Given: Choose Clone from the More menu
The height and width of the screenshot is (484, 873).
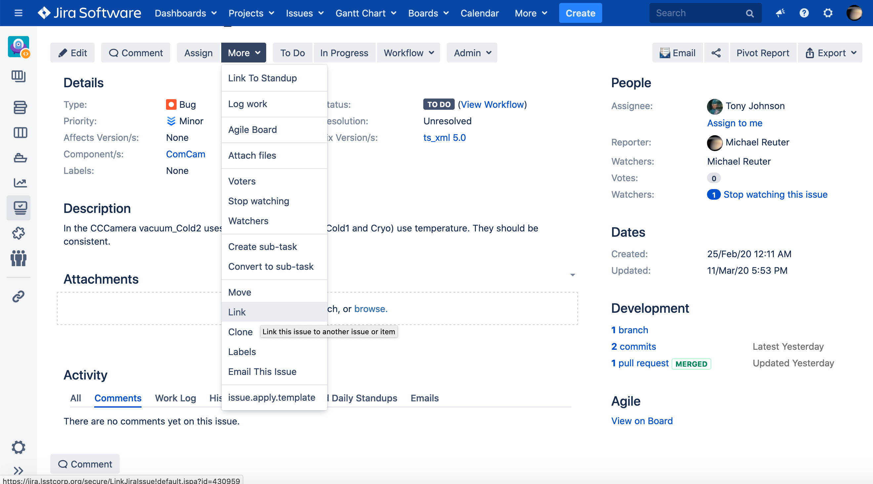Looking at the screenshot, I should coord(240,332).
